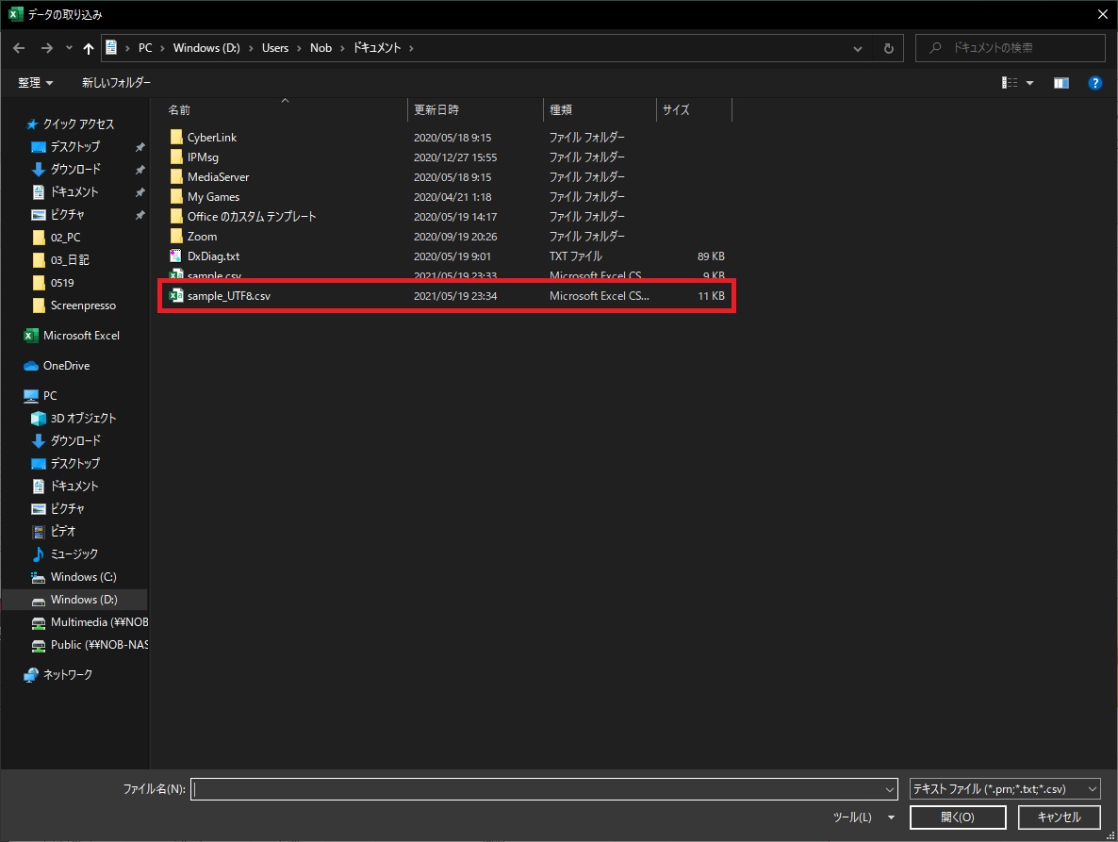This screenshot has height=842, width=1118.
Task: Open help with the question mark
Action: (1095, 83)
